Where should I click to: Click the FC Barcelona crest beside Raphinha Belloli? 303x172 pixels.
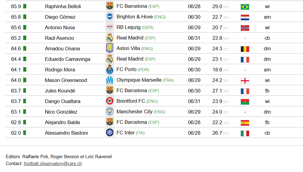[109, 6]
